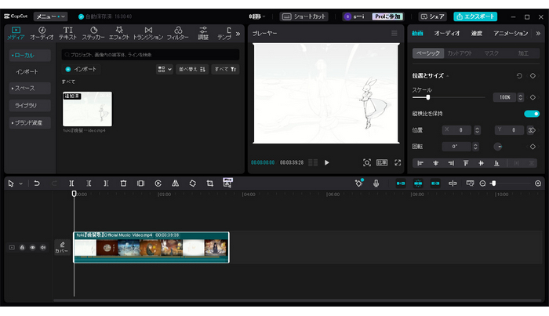The width and height of the screenshot is (549, 316).
Task: Expand the Brand assets (ブランド資産) section
Action: pyautogui.click(x=30, y=122)
